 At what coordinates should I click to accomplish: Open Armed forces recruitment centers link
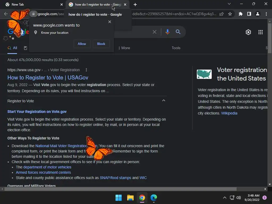(x=43, y=172)
